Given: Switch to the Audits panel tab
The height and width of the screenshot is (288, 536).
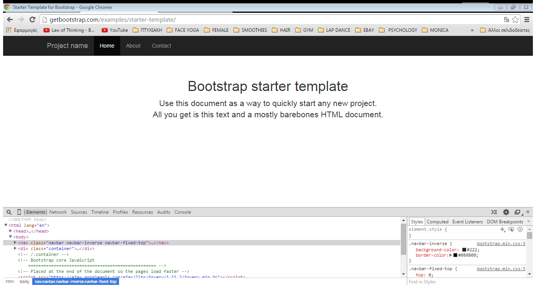Looking at the screenshot, I should tap(164, 212).
